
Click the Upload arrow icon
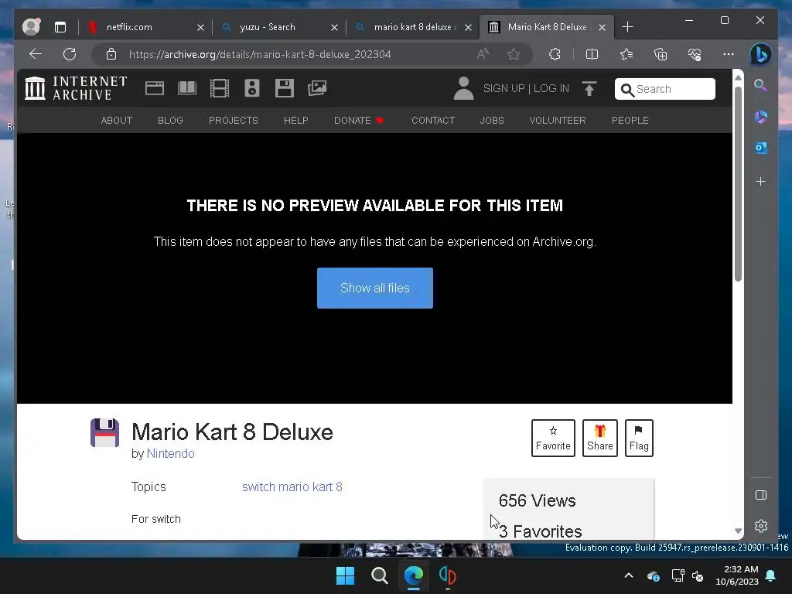pyautogui.click(x=589, y=88)
